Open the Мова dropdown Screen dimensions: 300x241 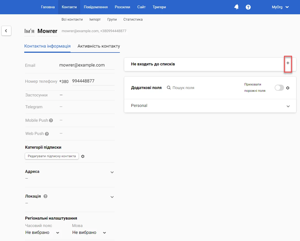(89, 232)
